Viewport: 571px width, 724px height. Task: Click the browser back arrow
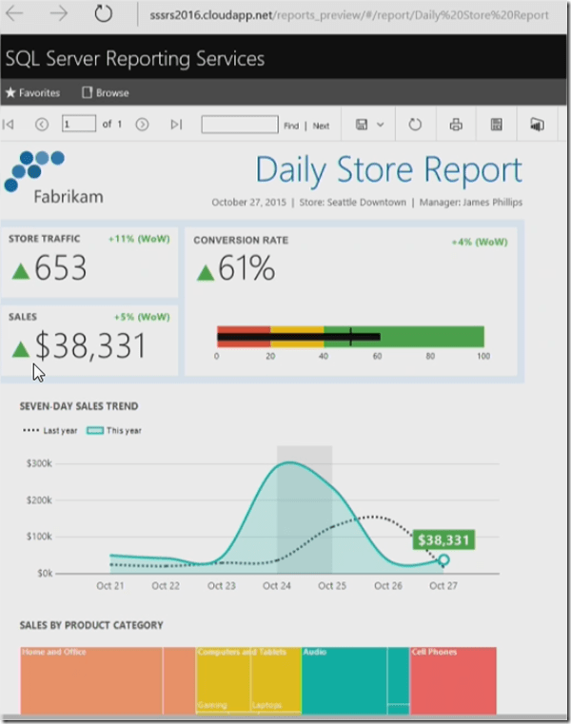pyautogui.click(x=17, y=14)
